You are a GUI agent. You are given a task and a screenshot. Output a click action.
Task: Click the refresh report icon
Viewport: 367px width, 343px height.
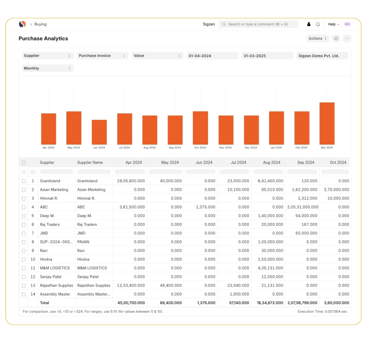tap(336, 38)
